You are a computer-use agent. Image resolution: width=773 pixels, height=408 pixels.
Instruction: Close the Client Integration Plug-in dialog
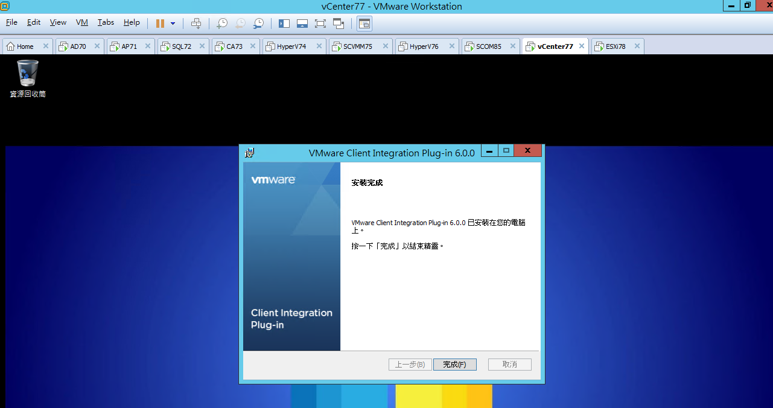pyautogui.click(x=528, y=151)
